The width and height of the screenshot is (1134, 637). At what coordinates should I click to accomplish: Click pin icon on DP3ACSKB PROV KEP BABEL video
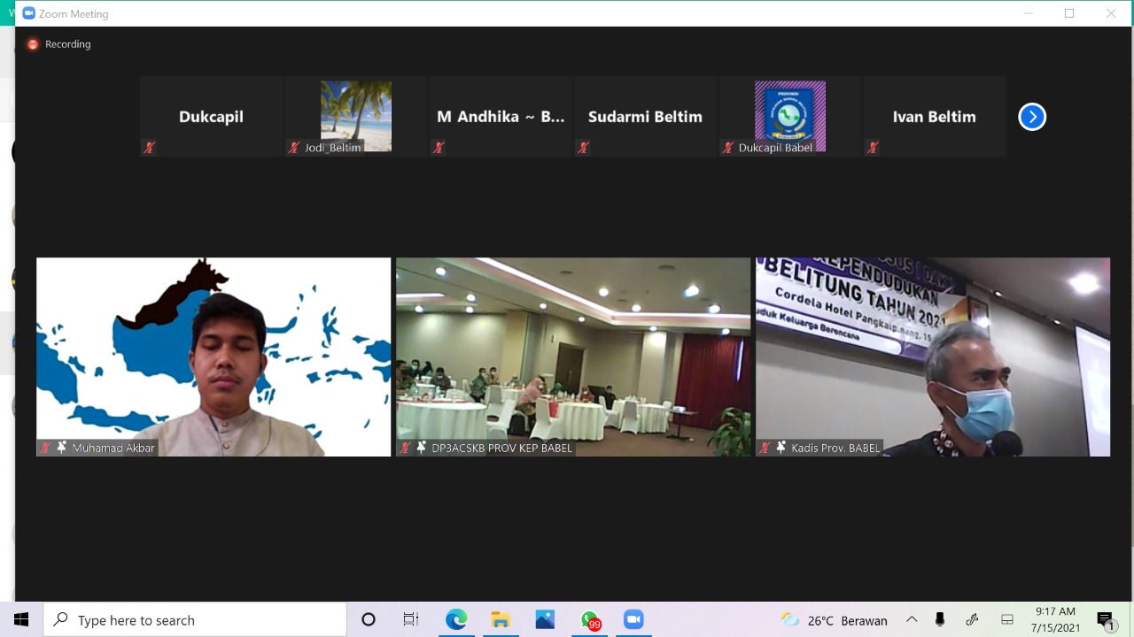click(x=421, y=448)
